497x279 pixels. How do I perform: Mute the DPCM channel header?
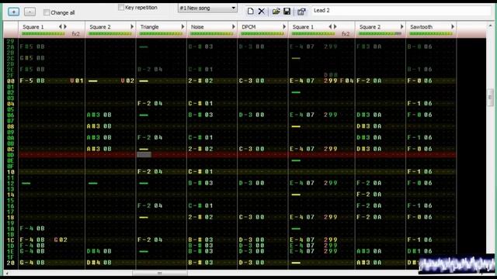coord(262,29)
